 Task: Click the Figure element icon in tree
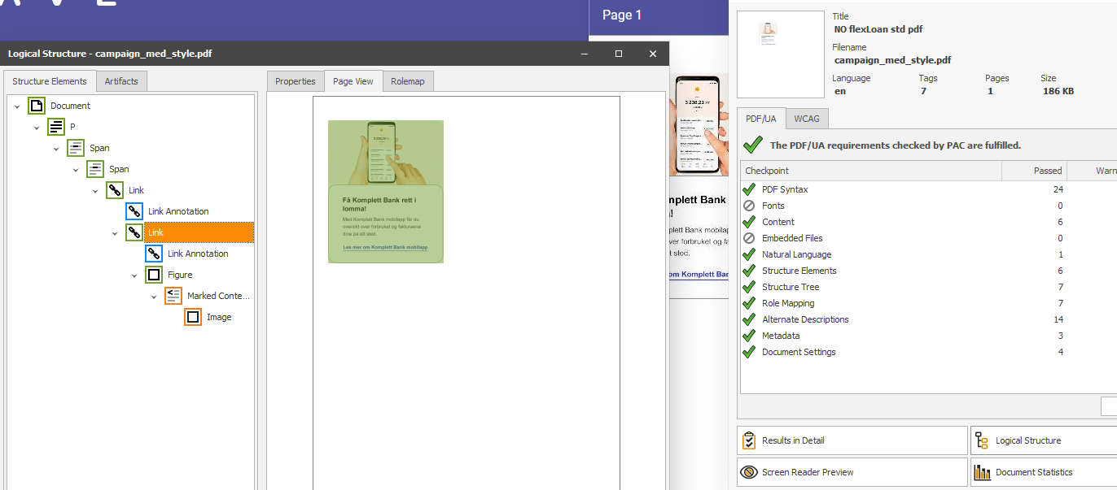coord(154,275)
